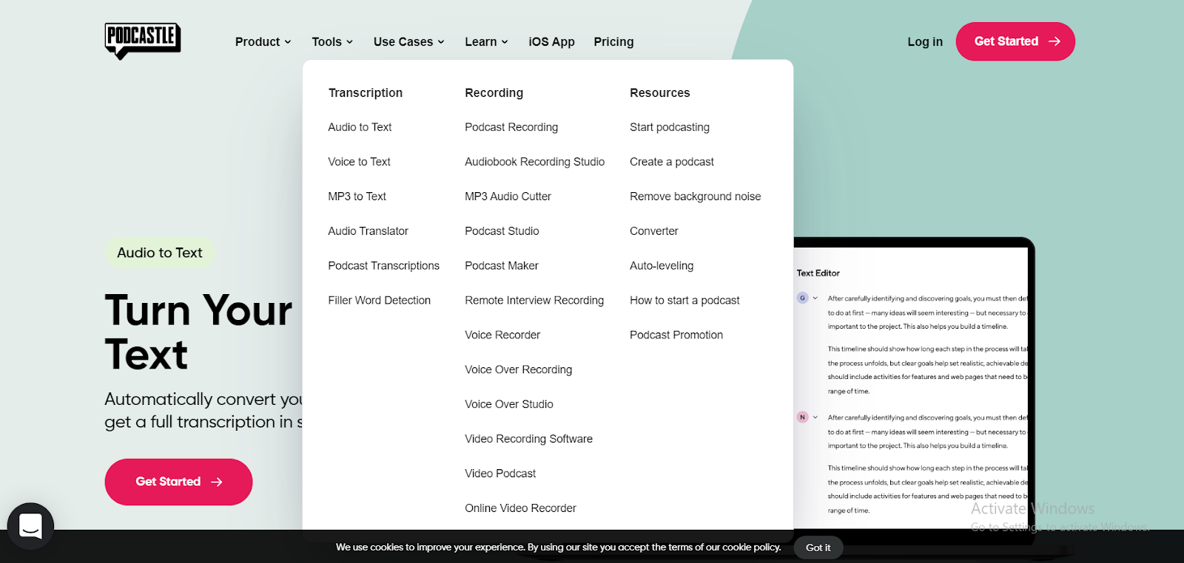This screenshot has width=1184, height=563.
Task: Select Remote Interview Recording
Action: coord(534,301)
